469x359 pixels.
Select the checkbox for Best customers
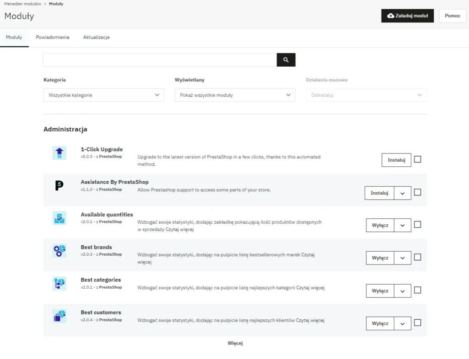[x=417, y=323]
